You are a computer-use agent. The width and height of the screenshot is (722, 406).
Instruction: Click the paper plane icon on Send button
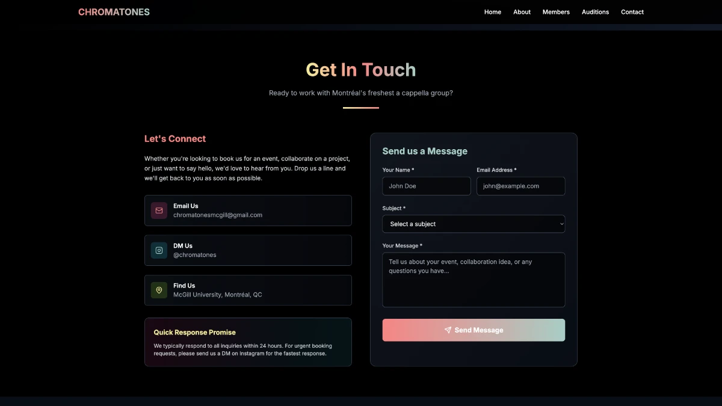click(x=448, y=330)
